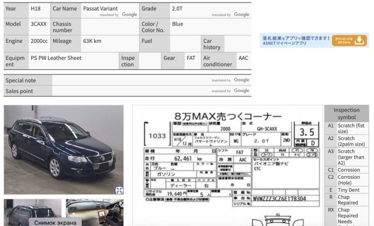Screen dimensions: 374x226
Task: Click the 3.5 auction score on sheet
Action: [307, 132]
